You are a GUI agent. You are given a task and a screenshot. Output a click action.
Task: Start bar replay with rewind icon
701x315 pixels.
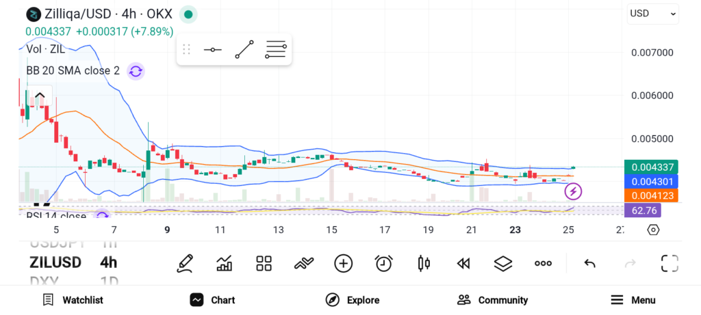[x=463, y=263]
